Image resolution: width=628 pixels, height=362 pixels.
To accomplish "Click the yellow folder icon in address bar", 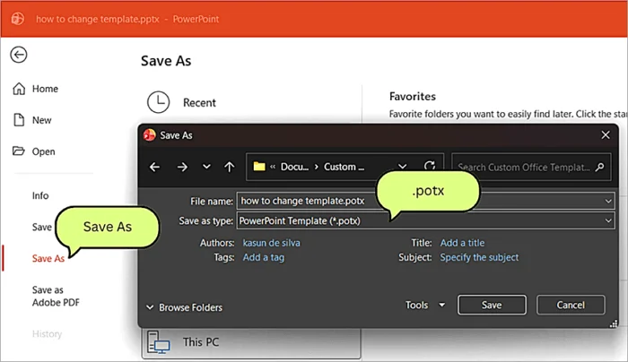I will click(x=259, y=166).
